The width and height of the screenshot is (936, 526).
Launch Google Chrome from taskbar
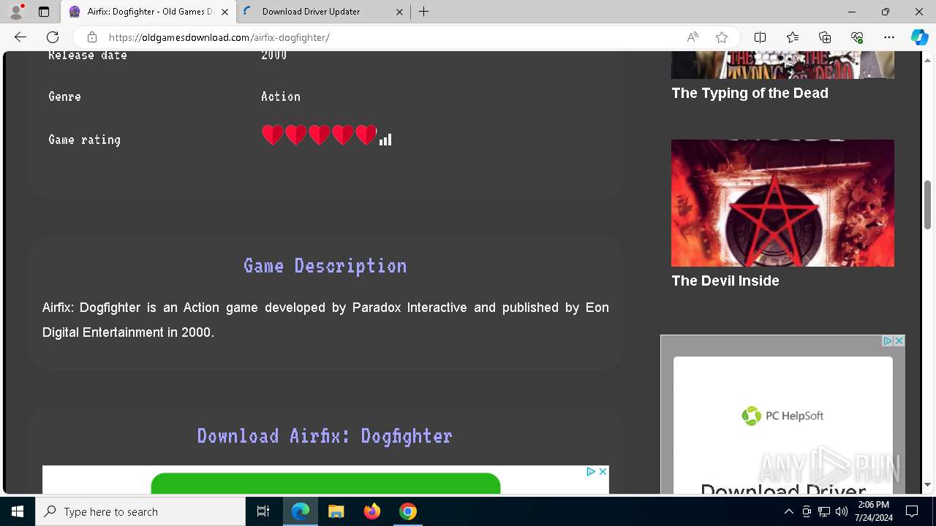(x=408, y=511)
